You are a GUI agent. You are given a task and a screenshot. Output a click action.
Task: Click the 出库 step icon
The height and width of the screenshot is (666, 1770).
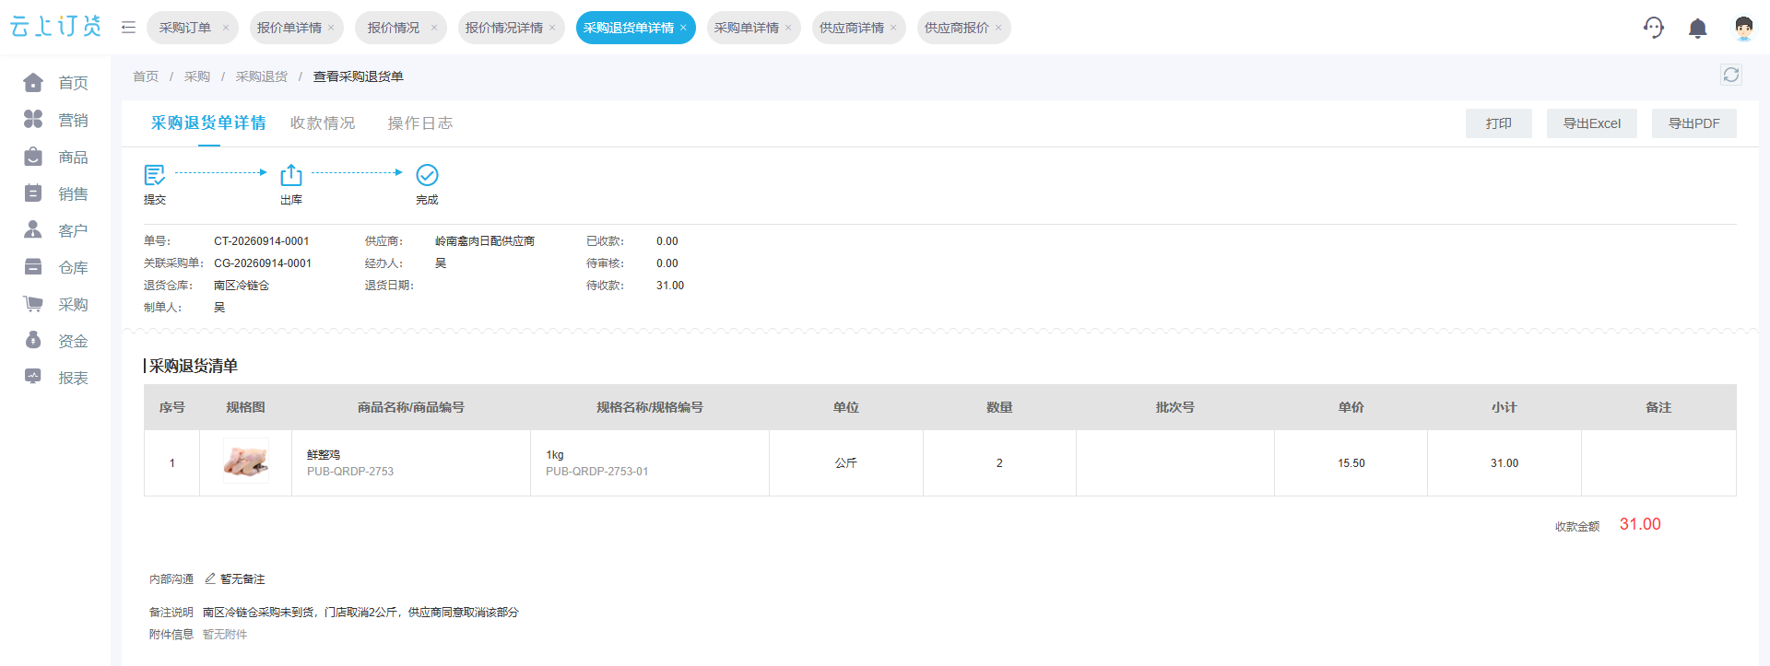click(x=291, y=175)
